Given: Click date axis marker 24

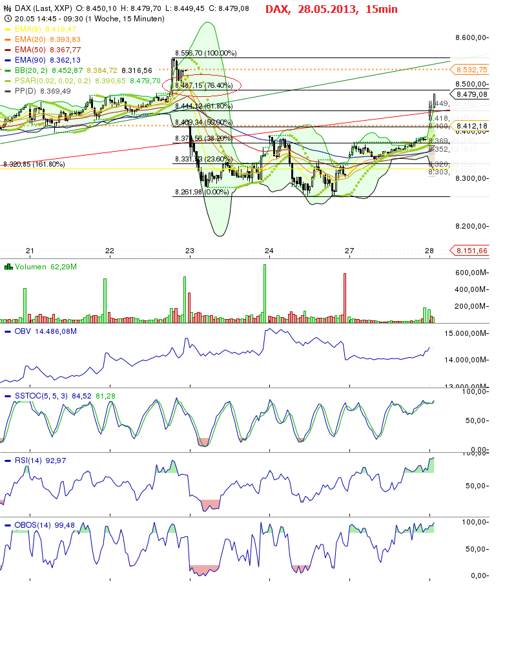Looking at the screenshot, I should [269, 251].
